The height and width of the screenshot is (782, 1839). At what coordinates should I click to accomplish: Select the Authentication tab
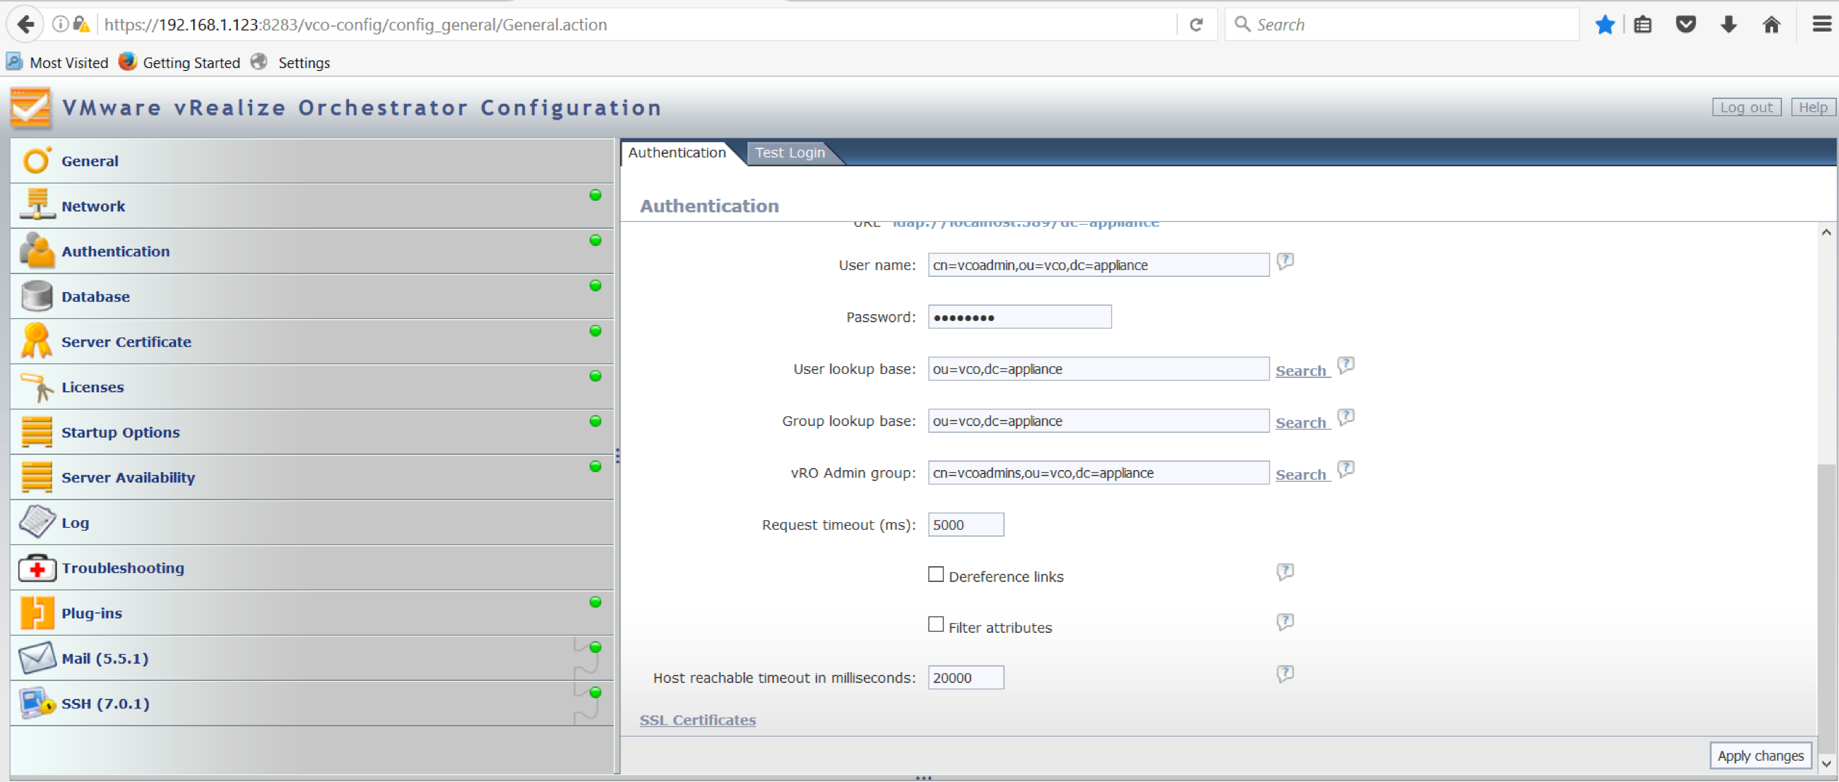(677, 153)
